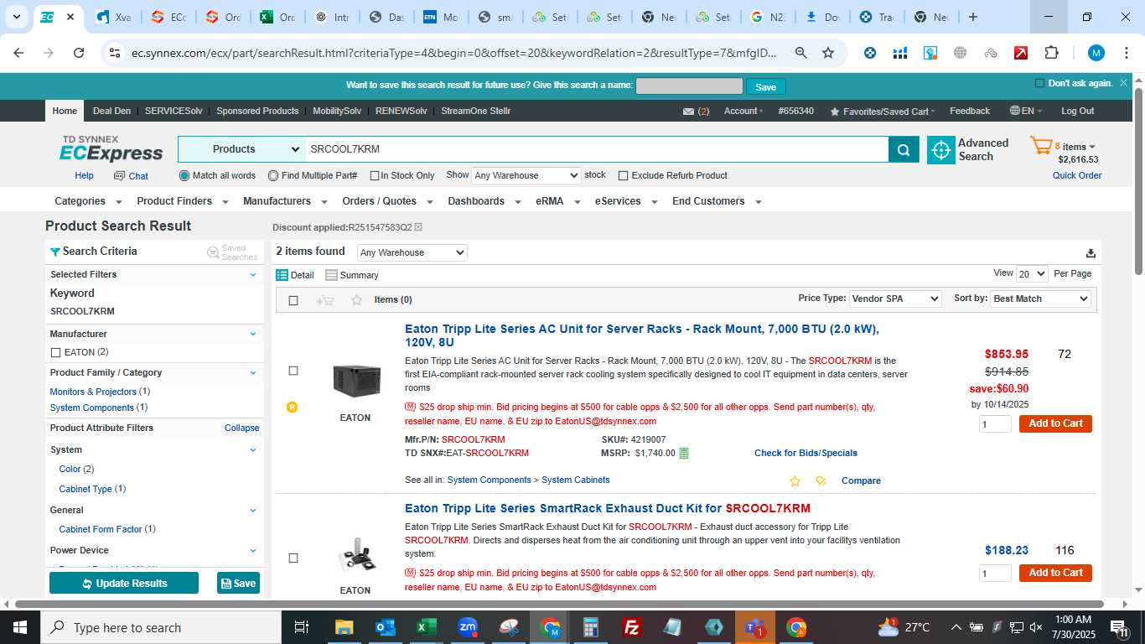1145x644 pixels.
Task: Open the Categories menu
Action: (88, 201)
